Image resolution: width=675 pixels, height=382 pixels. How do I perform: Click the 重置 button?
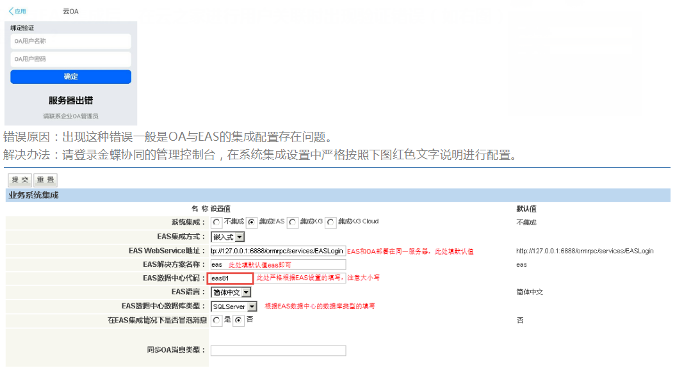tap(45, 180)
